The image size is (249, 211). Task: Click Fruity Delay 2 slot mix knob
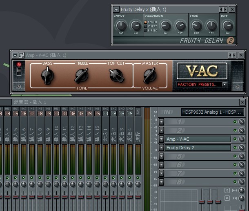click(x=242, y=148)
